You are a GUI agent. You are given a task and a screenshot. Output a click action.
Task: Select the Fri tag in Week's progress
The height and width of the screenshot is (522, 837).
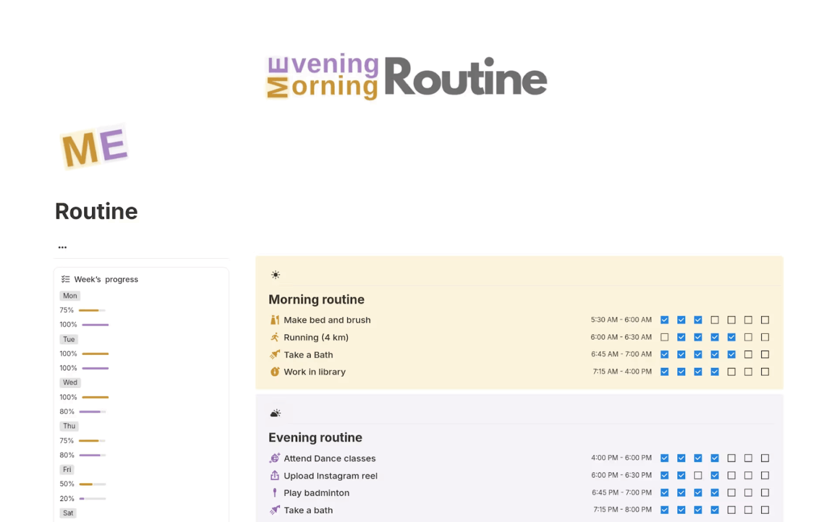pos(66,469)
